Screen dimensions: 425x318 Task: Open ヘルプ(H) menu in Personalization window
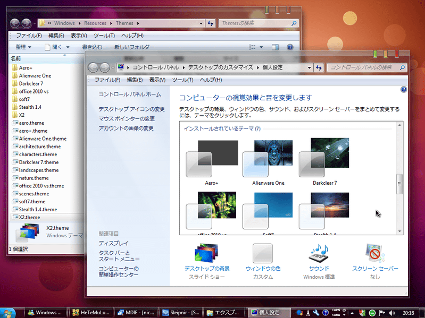click(x=211, y=80)
